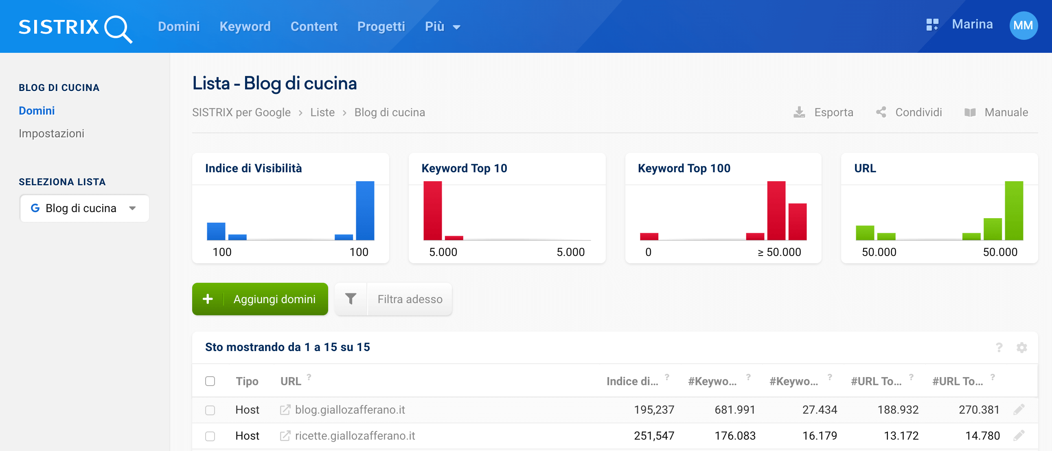The image size is (1052, 451).
Task: Click the value 251,547 in the table
Action: click(654, 436)
